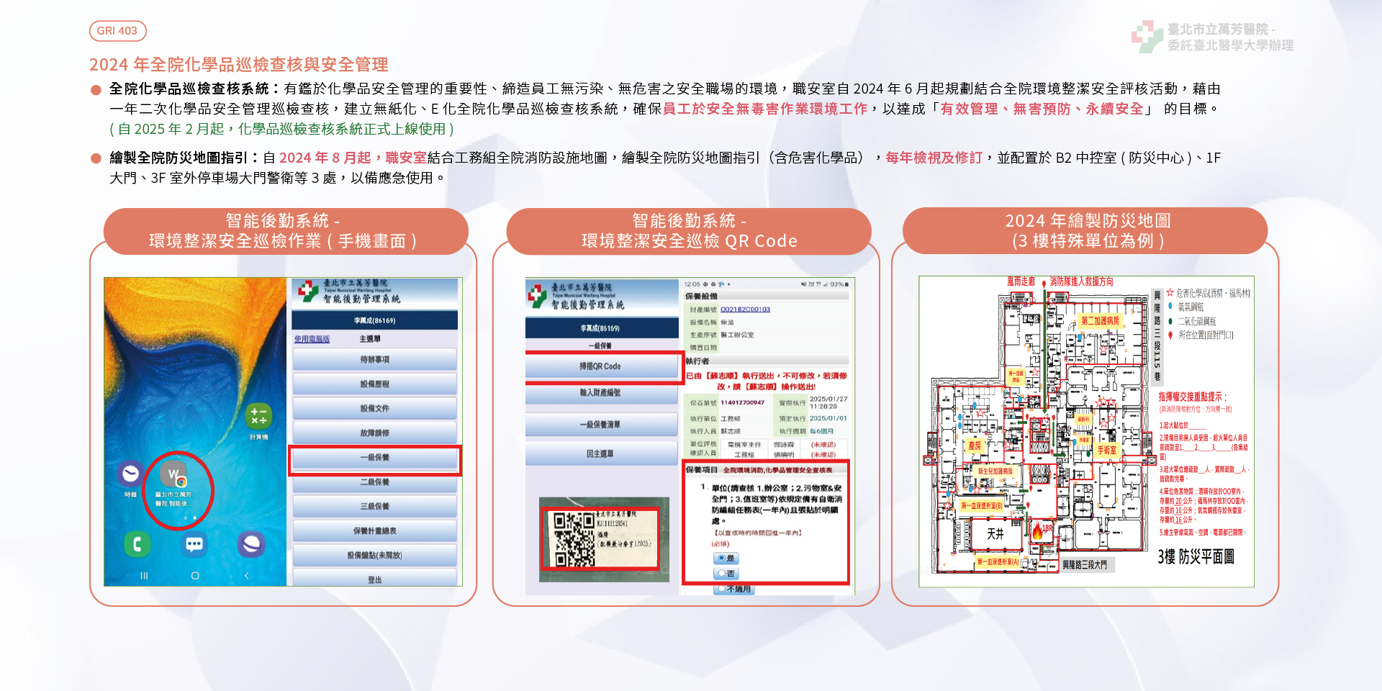Click 指揮權交接重點提示 heading
Viewport: 1382px width, 691px height.
(1193, 397)
